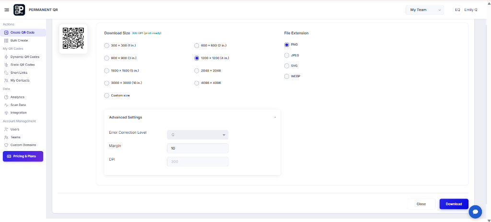Screen dimensions: 491x222
Task: Select the 2048 × 2048 size
Action: coord(197,70)
